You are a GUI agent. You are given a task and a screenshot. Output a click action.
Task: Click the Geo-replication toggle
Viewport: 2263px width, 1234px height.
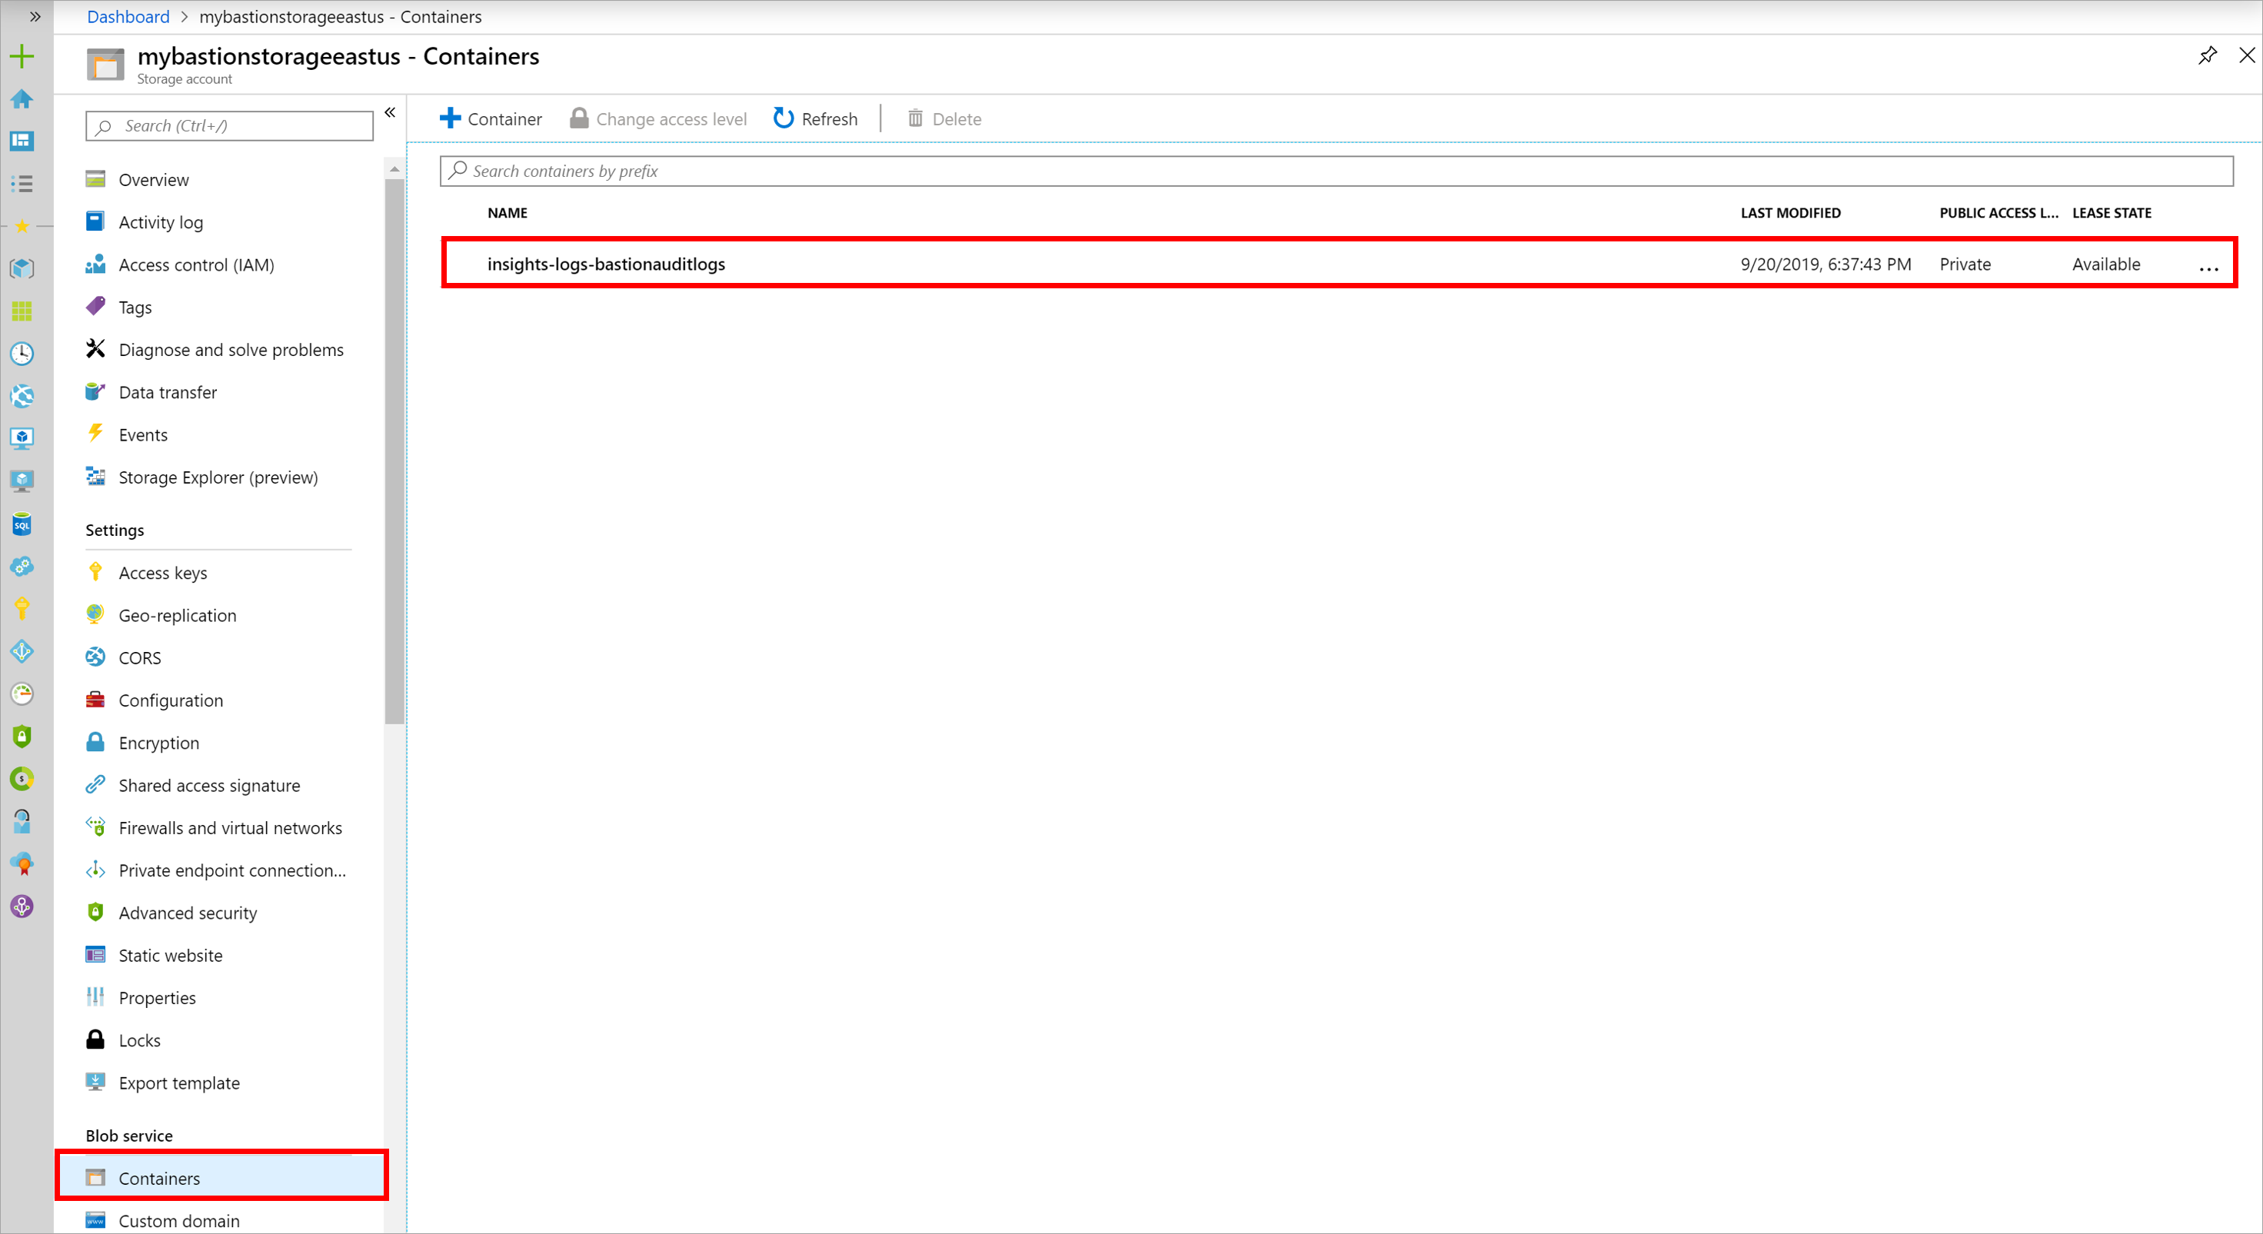[x=178, y=614]
